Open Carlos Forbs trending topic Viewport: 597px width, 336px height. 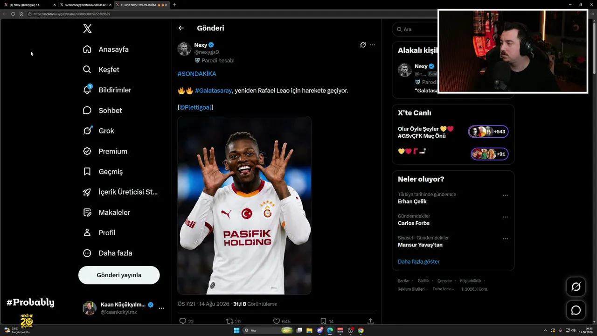tap(414, 223)
